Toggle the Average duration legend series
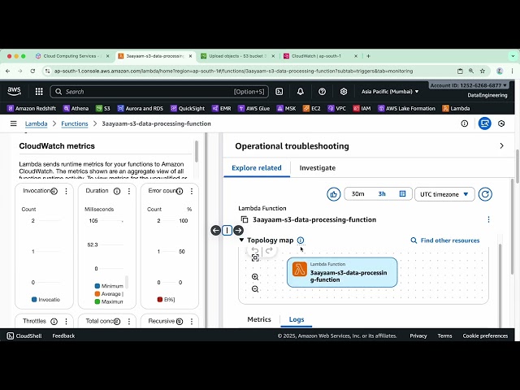Screen dimensions: 520x390 [x=109, y=294]
